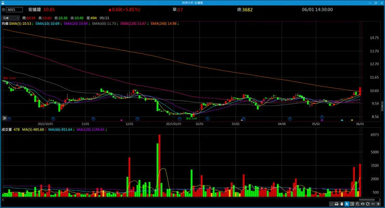Click the lock icon in title bar
This screenshot has width=385, height=208.
click(x=3, y=3)
